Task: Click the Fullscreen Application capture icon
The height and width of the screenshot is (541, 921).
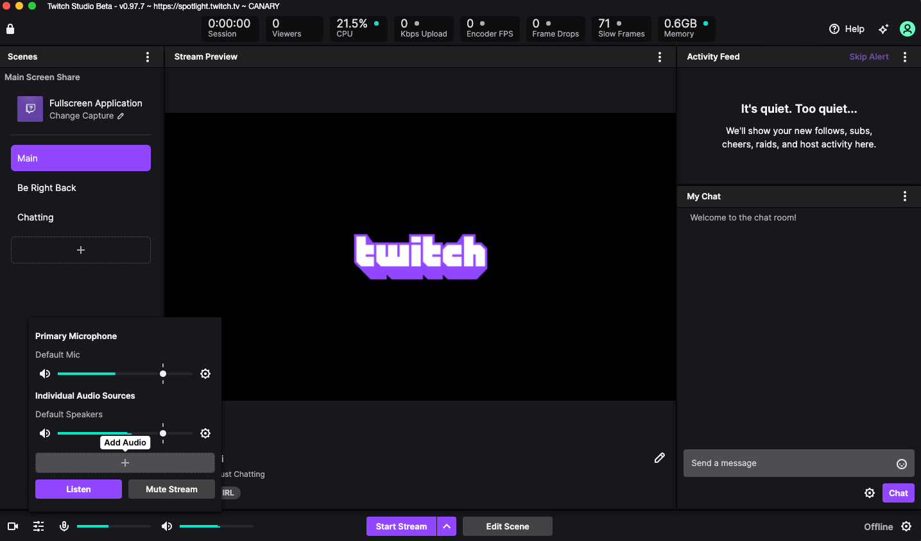Action: click(30, 109)
